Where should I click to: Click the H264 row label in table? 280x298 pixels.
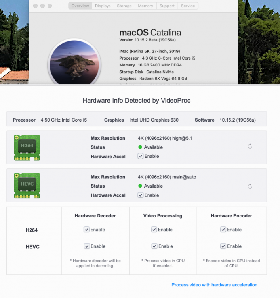point(32,230)
